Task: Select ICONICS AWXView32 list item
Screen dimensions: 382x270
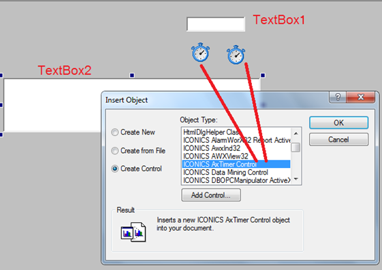Action: [x=236, y=156]
